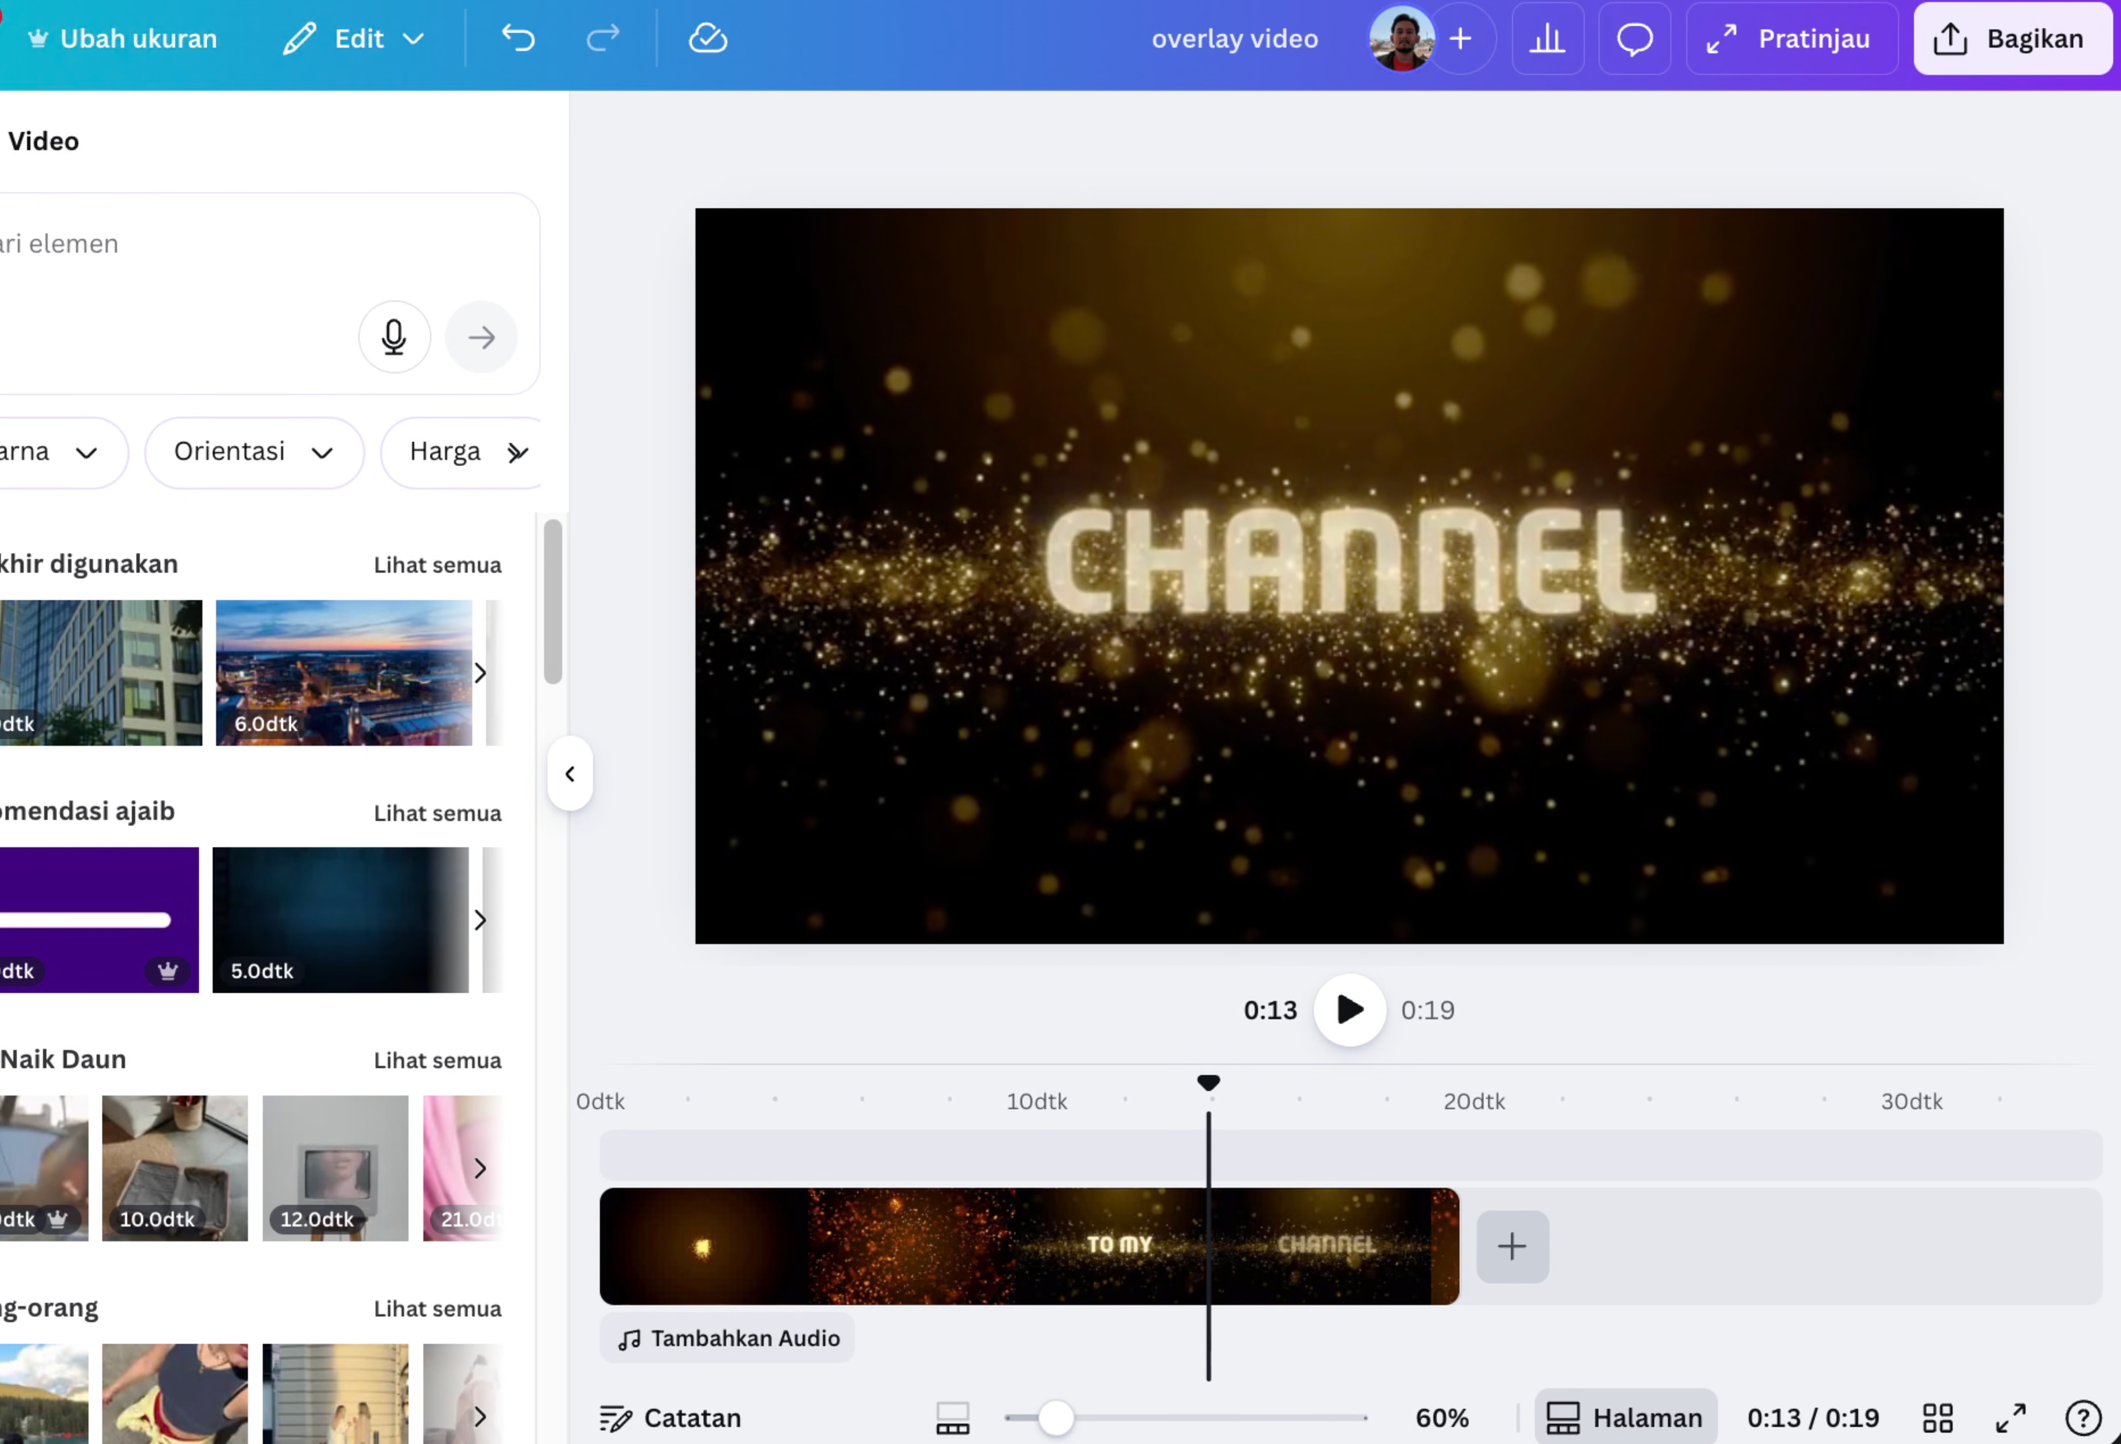Collapse the elements side panel
2121x1444 pixels.
pos(569,773)
